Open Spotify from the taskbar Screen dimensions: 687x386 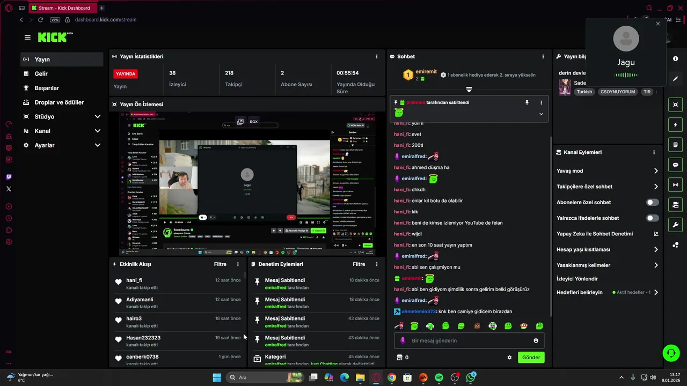tap(439, 377)
